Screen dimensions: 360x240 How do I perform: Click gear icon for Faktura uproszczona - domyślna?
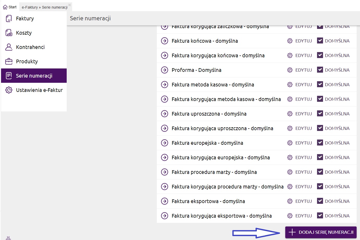click(x=290, y=114)
